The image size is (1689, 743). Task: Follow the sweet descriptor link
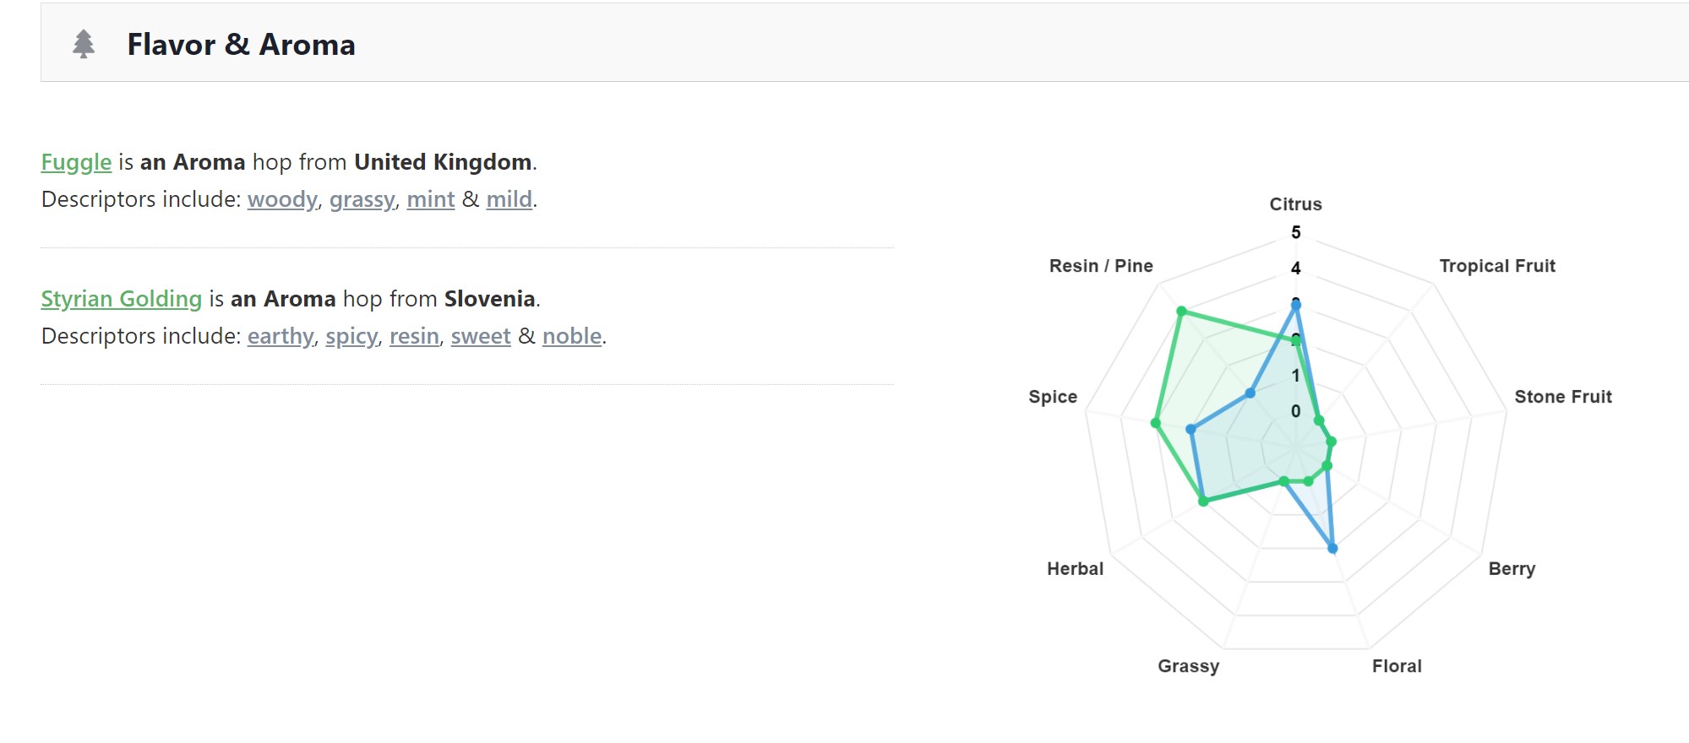[x=481, y=336]
